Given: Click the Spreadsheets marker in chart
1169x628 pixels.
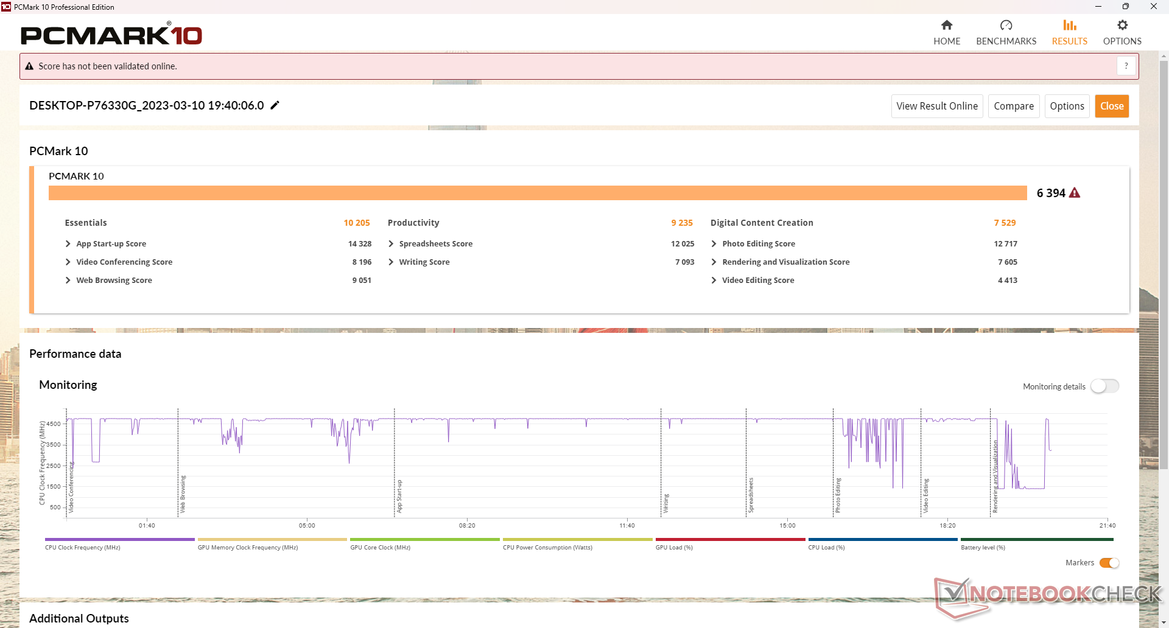Looking at the screenshot, I should (751, 495).
